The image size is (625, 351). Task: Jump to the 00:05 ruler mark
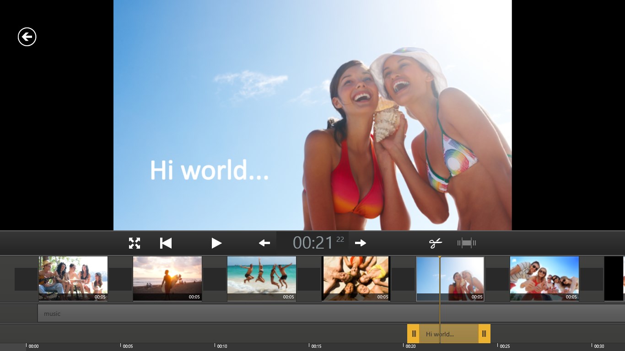pos(128,346)
